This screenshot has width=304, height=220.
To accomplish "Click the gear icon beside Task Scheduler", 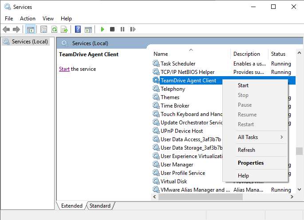I will pyautogui.click(x=156, y=63).
